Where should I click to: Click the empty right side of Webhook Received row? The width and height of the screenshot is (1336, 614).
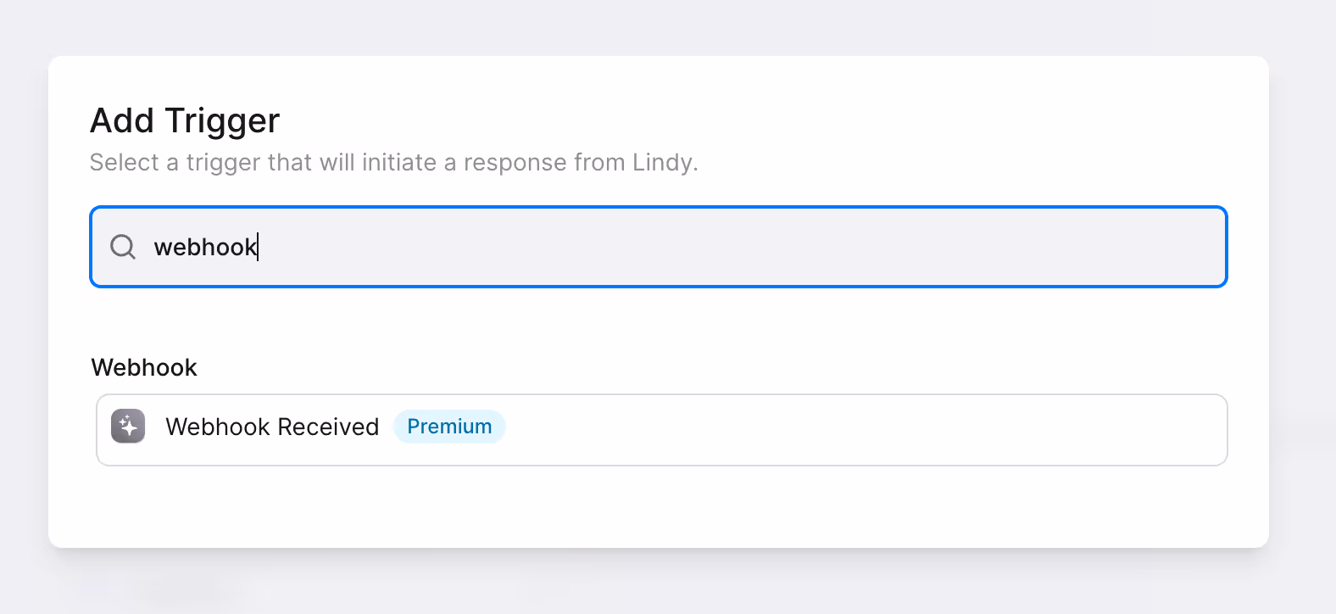pyautogui.click(x=865, y=430)
